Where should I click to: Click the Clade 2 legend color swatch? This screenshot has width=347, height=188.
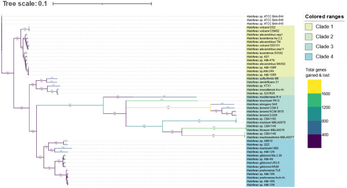pyautogui.click(x=309, y=37)
